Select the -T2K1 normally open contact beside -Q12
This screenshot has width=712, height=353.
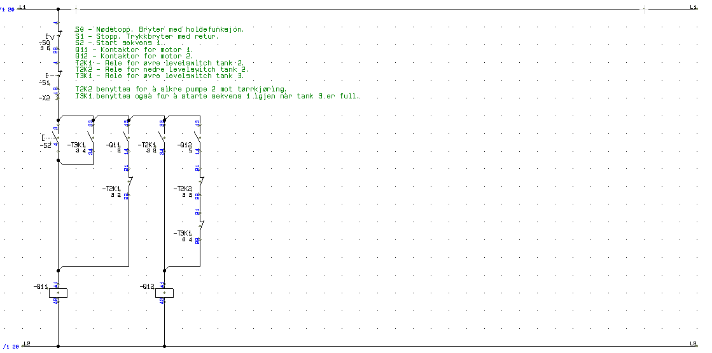pyautogui.click(x=163, y=137)
